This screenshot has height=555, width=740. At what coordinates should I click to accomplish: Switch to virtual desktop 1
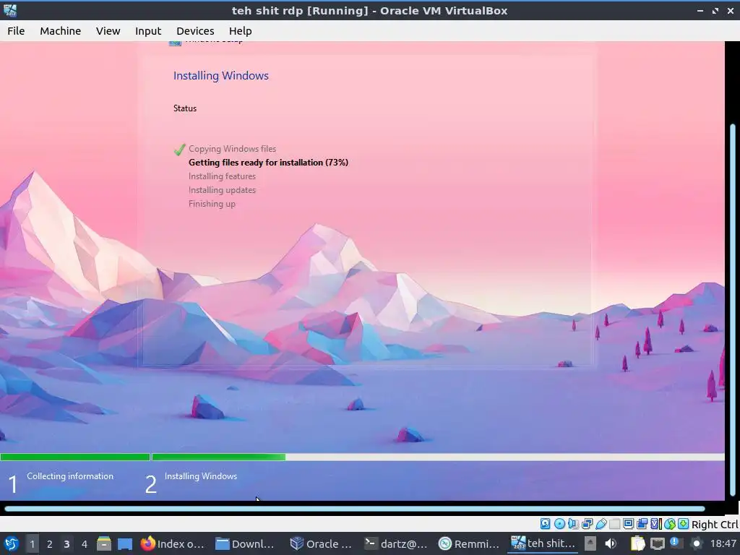(x=32, y=543)
